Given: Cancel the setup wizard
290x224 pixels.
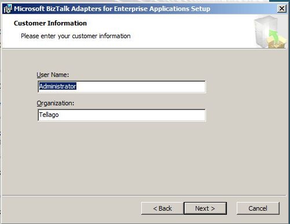Looking at the screenshot, I should pos(258,208).
